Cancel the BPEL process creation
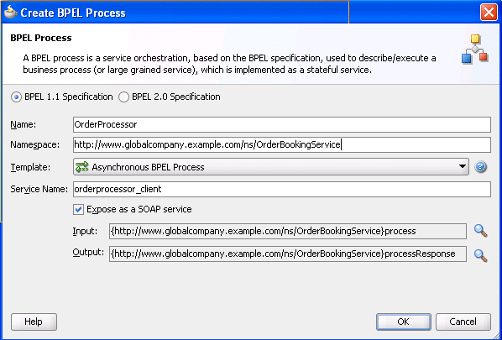The image size is (502, 340). coord(463,322)
